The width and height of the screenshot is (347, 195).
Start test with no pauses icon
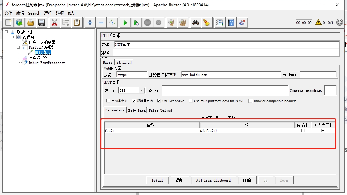(x=136, y=23)
